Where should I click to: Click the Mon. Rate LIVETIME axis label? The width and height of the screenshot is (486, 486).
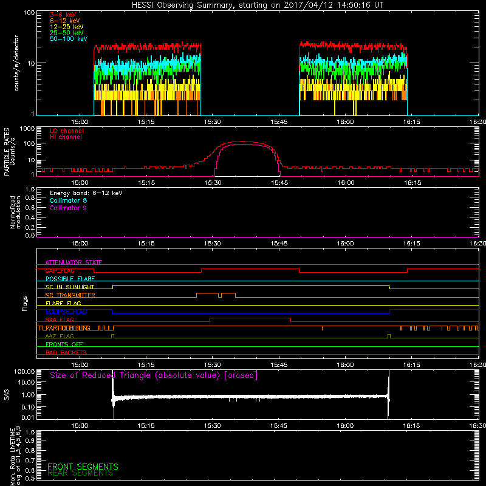pyautogui.click(x=15, y=456)
